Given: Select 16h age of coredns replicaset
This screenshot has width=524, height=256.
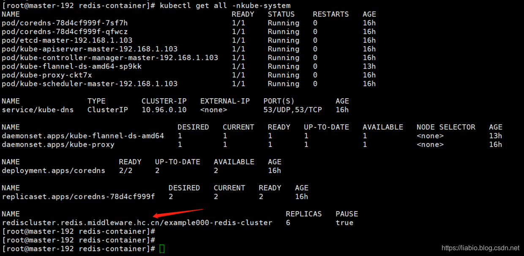Looking at the screenshot, I should point(301,196).
